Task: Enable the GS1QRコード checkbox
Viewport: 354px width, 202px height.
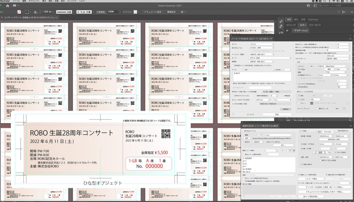Action: click(x=233, y=65)
